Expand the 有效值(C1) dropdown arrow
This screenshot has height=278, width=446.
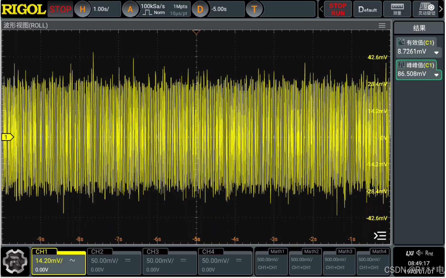tap(436, 53)
